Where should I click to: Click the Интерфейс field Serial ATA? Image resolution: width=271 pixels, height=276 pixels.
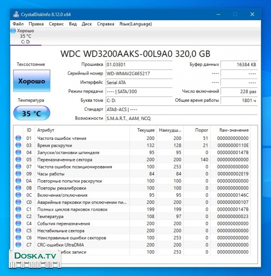coord(139,82)
